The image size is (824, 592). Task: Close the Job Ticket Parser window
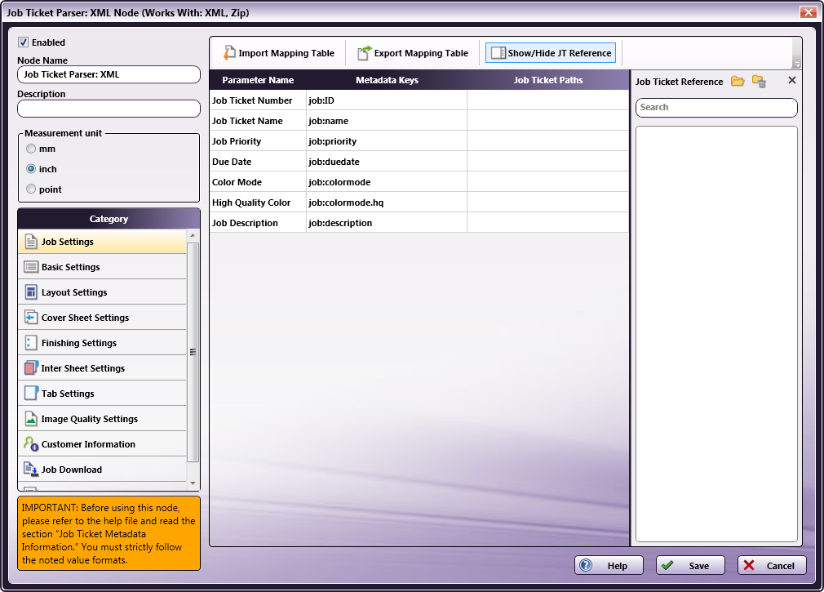tap(808, 12)
